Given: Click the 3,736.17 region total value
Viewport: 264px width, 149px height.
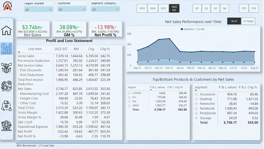Looking at the screenshot, I should [x=160, y=110].
